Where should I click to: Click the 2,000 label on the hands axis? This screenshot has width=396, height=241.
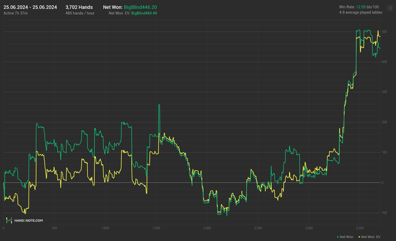(x=207, y=228)
